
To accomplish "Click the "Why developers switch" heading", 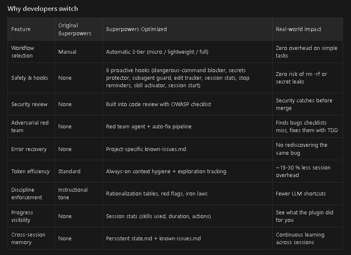I will 43,8.
